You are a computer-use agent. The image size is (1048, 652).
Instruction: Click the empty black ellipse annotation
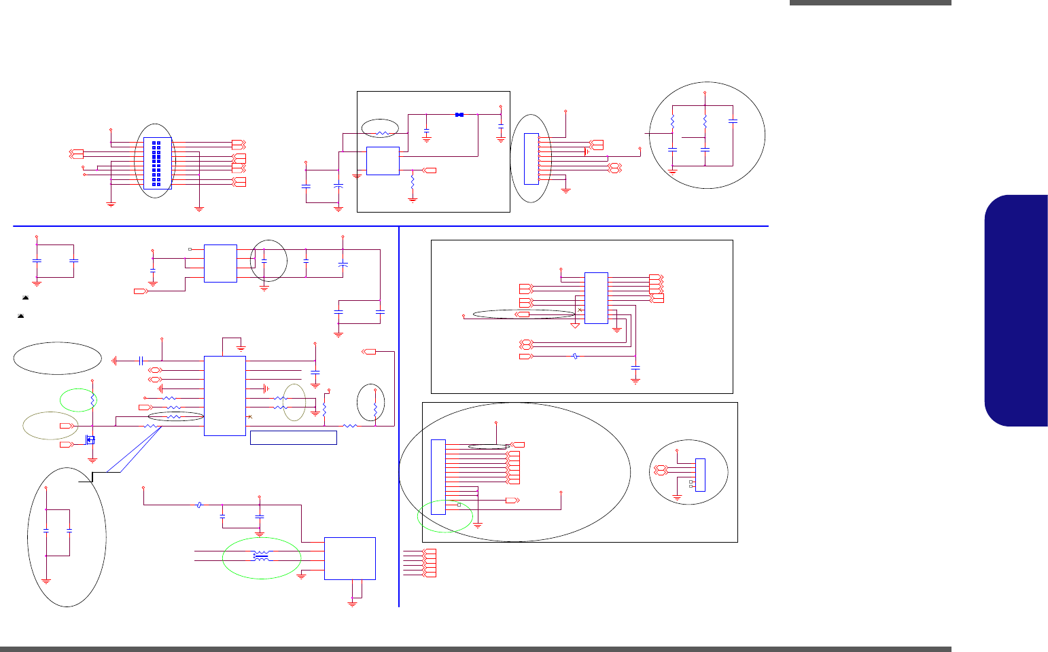(57, 358)
